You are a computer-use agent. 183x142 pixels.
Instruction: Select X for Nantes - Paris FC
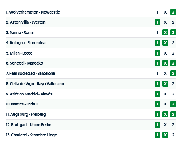pos(165,104)
